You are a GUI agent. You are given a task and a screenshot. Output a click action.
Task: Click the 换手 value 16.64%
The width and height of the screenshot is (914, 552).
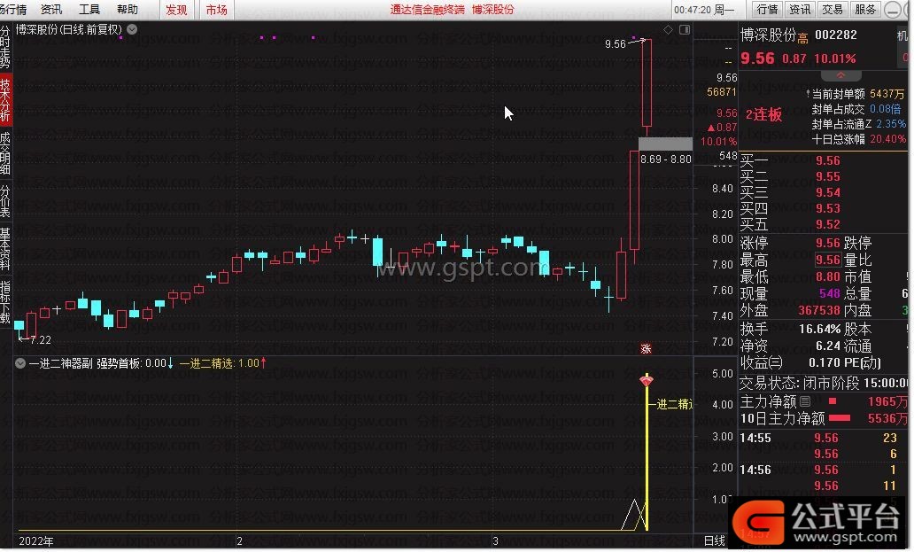[x=819, y=329]
